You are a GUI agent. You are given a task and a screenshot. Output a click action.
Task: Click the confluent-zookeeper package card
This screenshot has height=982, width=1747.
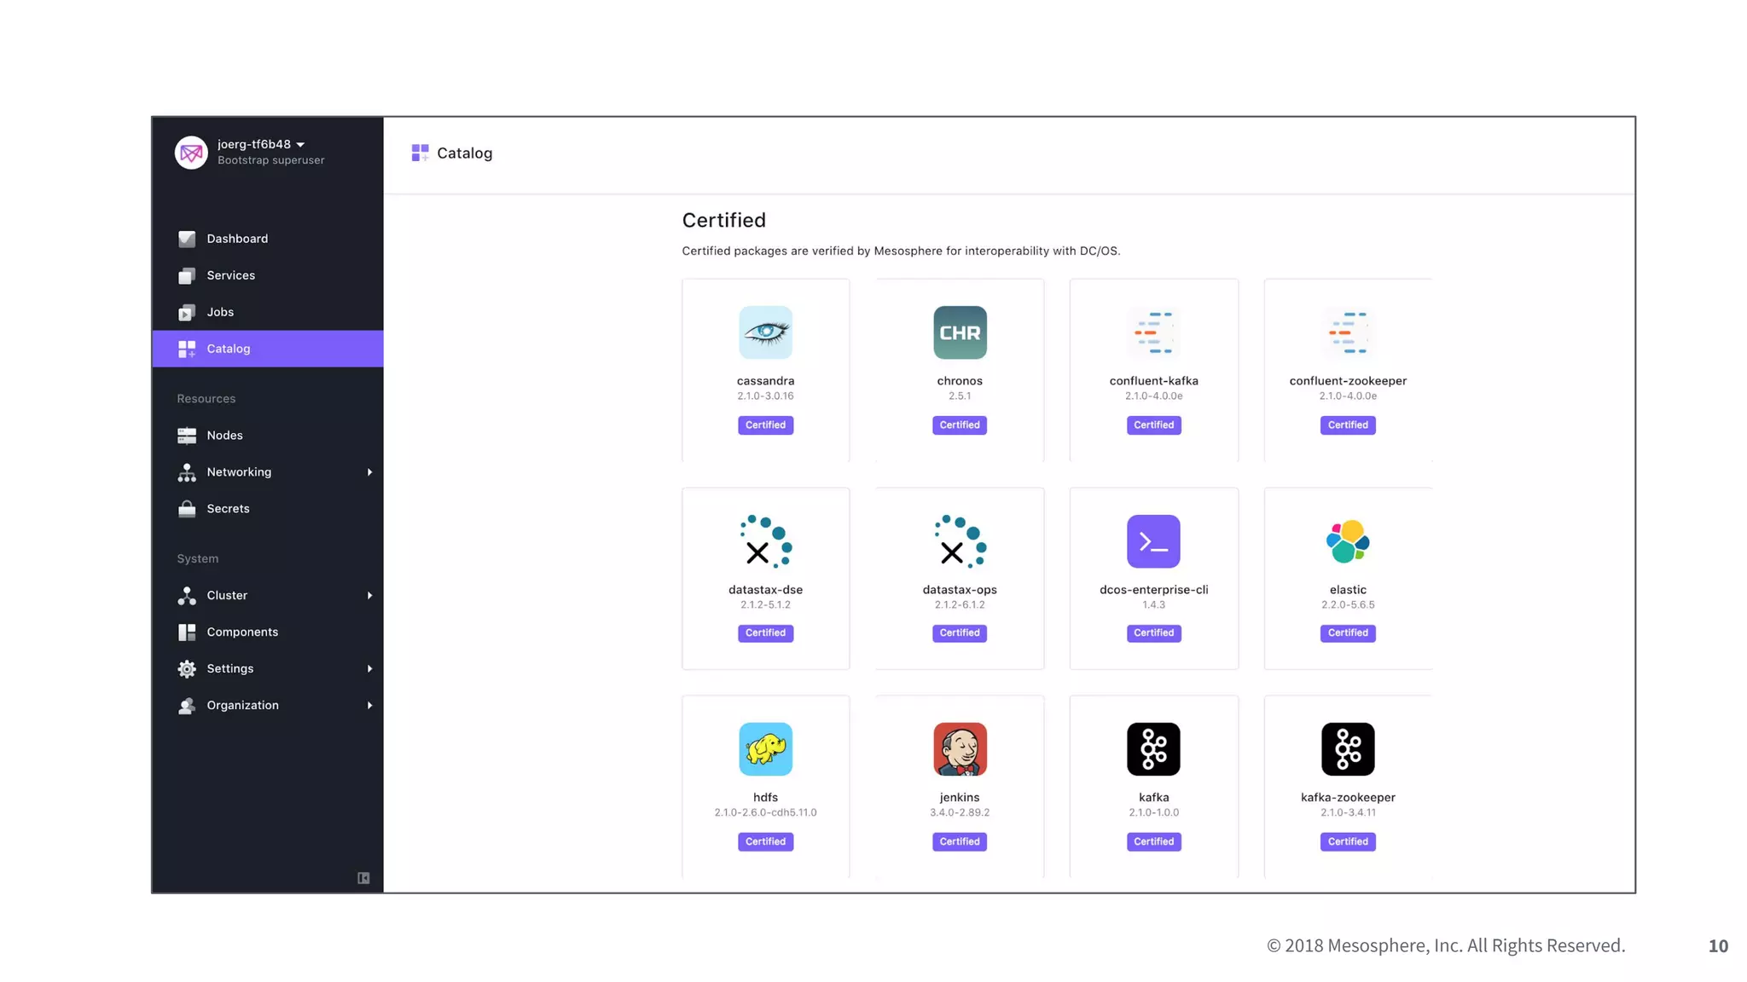(x=1348, y=370)
